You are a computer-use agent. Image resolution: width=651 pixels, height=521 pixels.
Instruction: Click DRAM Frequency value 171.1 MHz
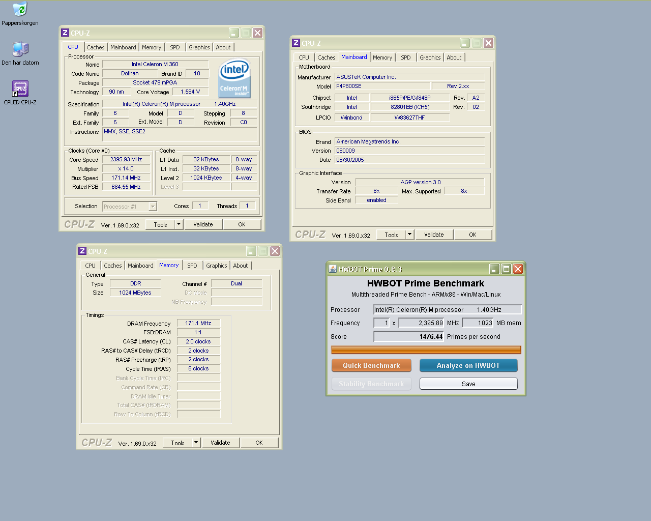pos(198,323)
